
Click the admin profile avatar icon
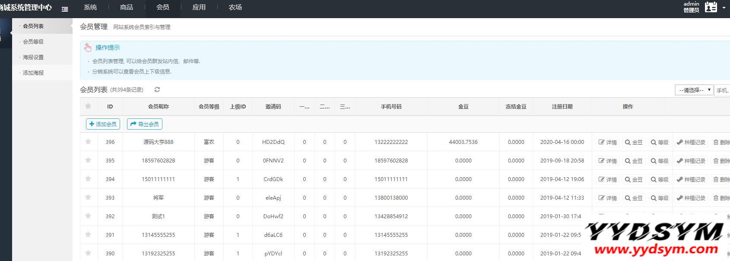click(x=711, y=7)
